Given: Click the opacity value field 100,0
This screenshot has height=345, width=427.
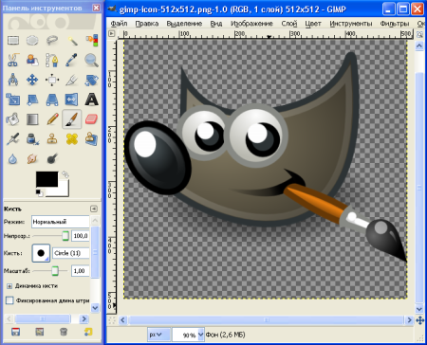Looking at the screenshot, I should tap(81, 236).
